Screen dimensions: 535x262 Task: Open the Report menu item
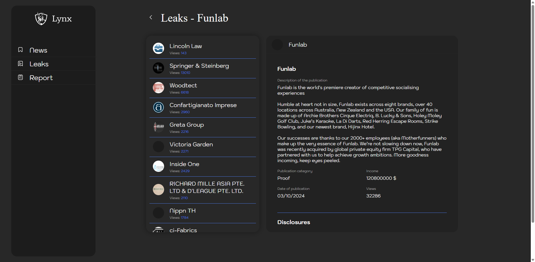click(41, 78)
